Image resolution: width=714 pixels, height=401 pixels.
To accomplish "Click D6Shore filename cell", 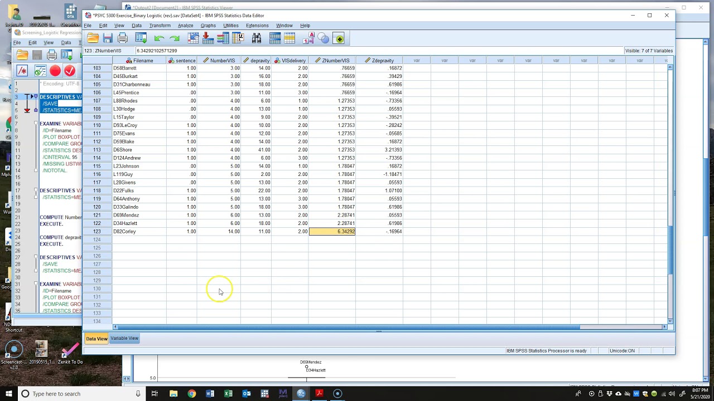I will tap(139, 150).
